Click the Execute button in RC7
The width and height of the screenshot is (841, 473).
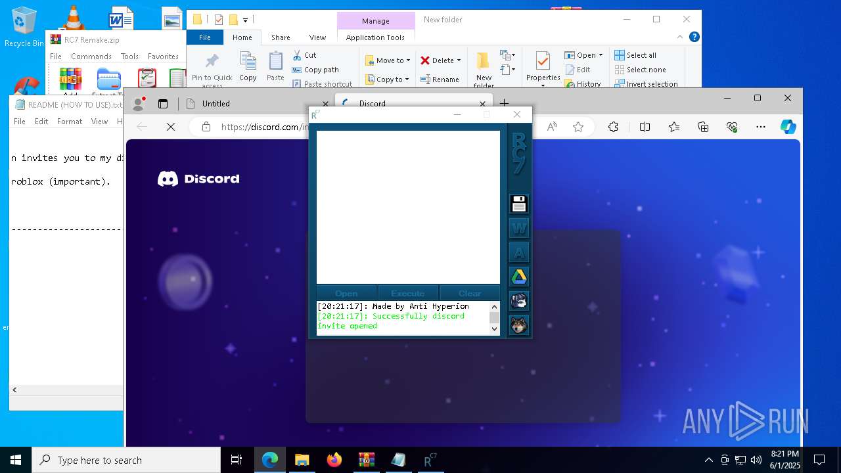pos(408,293)
